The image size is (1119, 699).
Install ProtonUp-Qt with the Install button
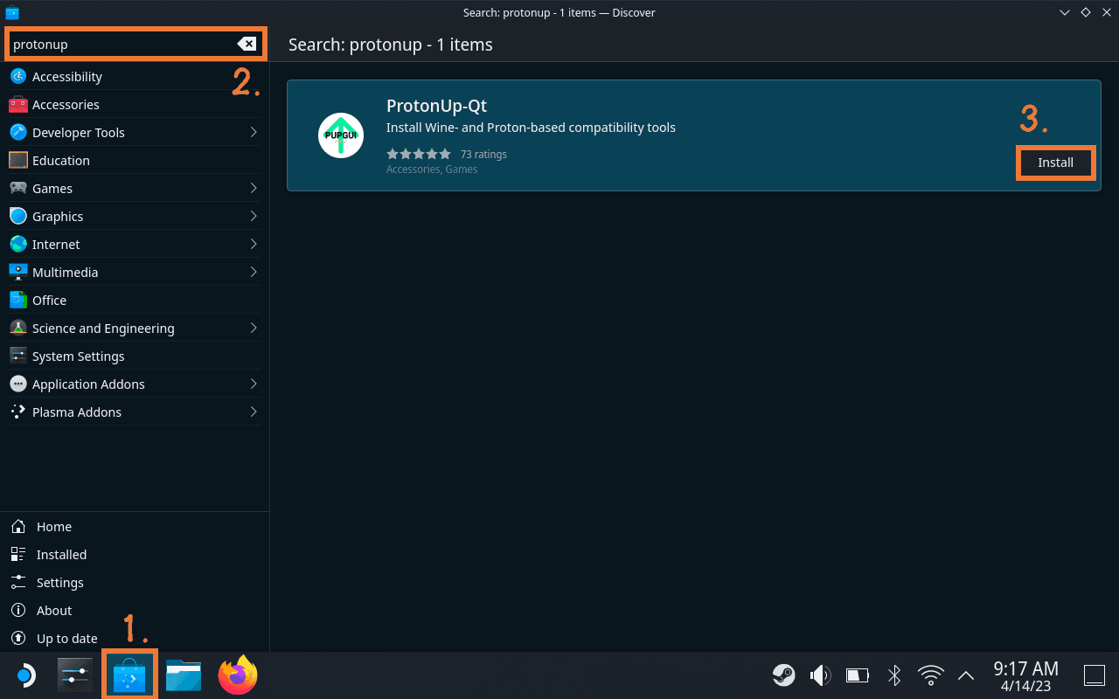point(1055,163)
